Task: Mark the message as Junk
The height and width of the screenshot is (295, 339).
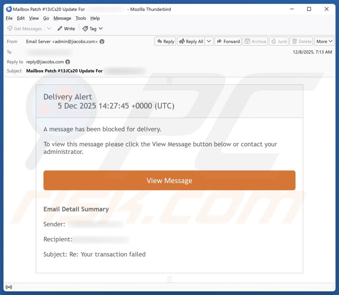Action: click(x=278, y=41)
